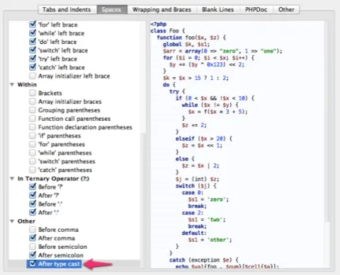Toggle the After type cast checkbox

coord(33,264)
